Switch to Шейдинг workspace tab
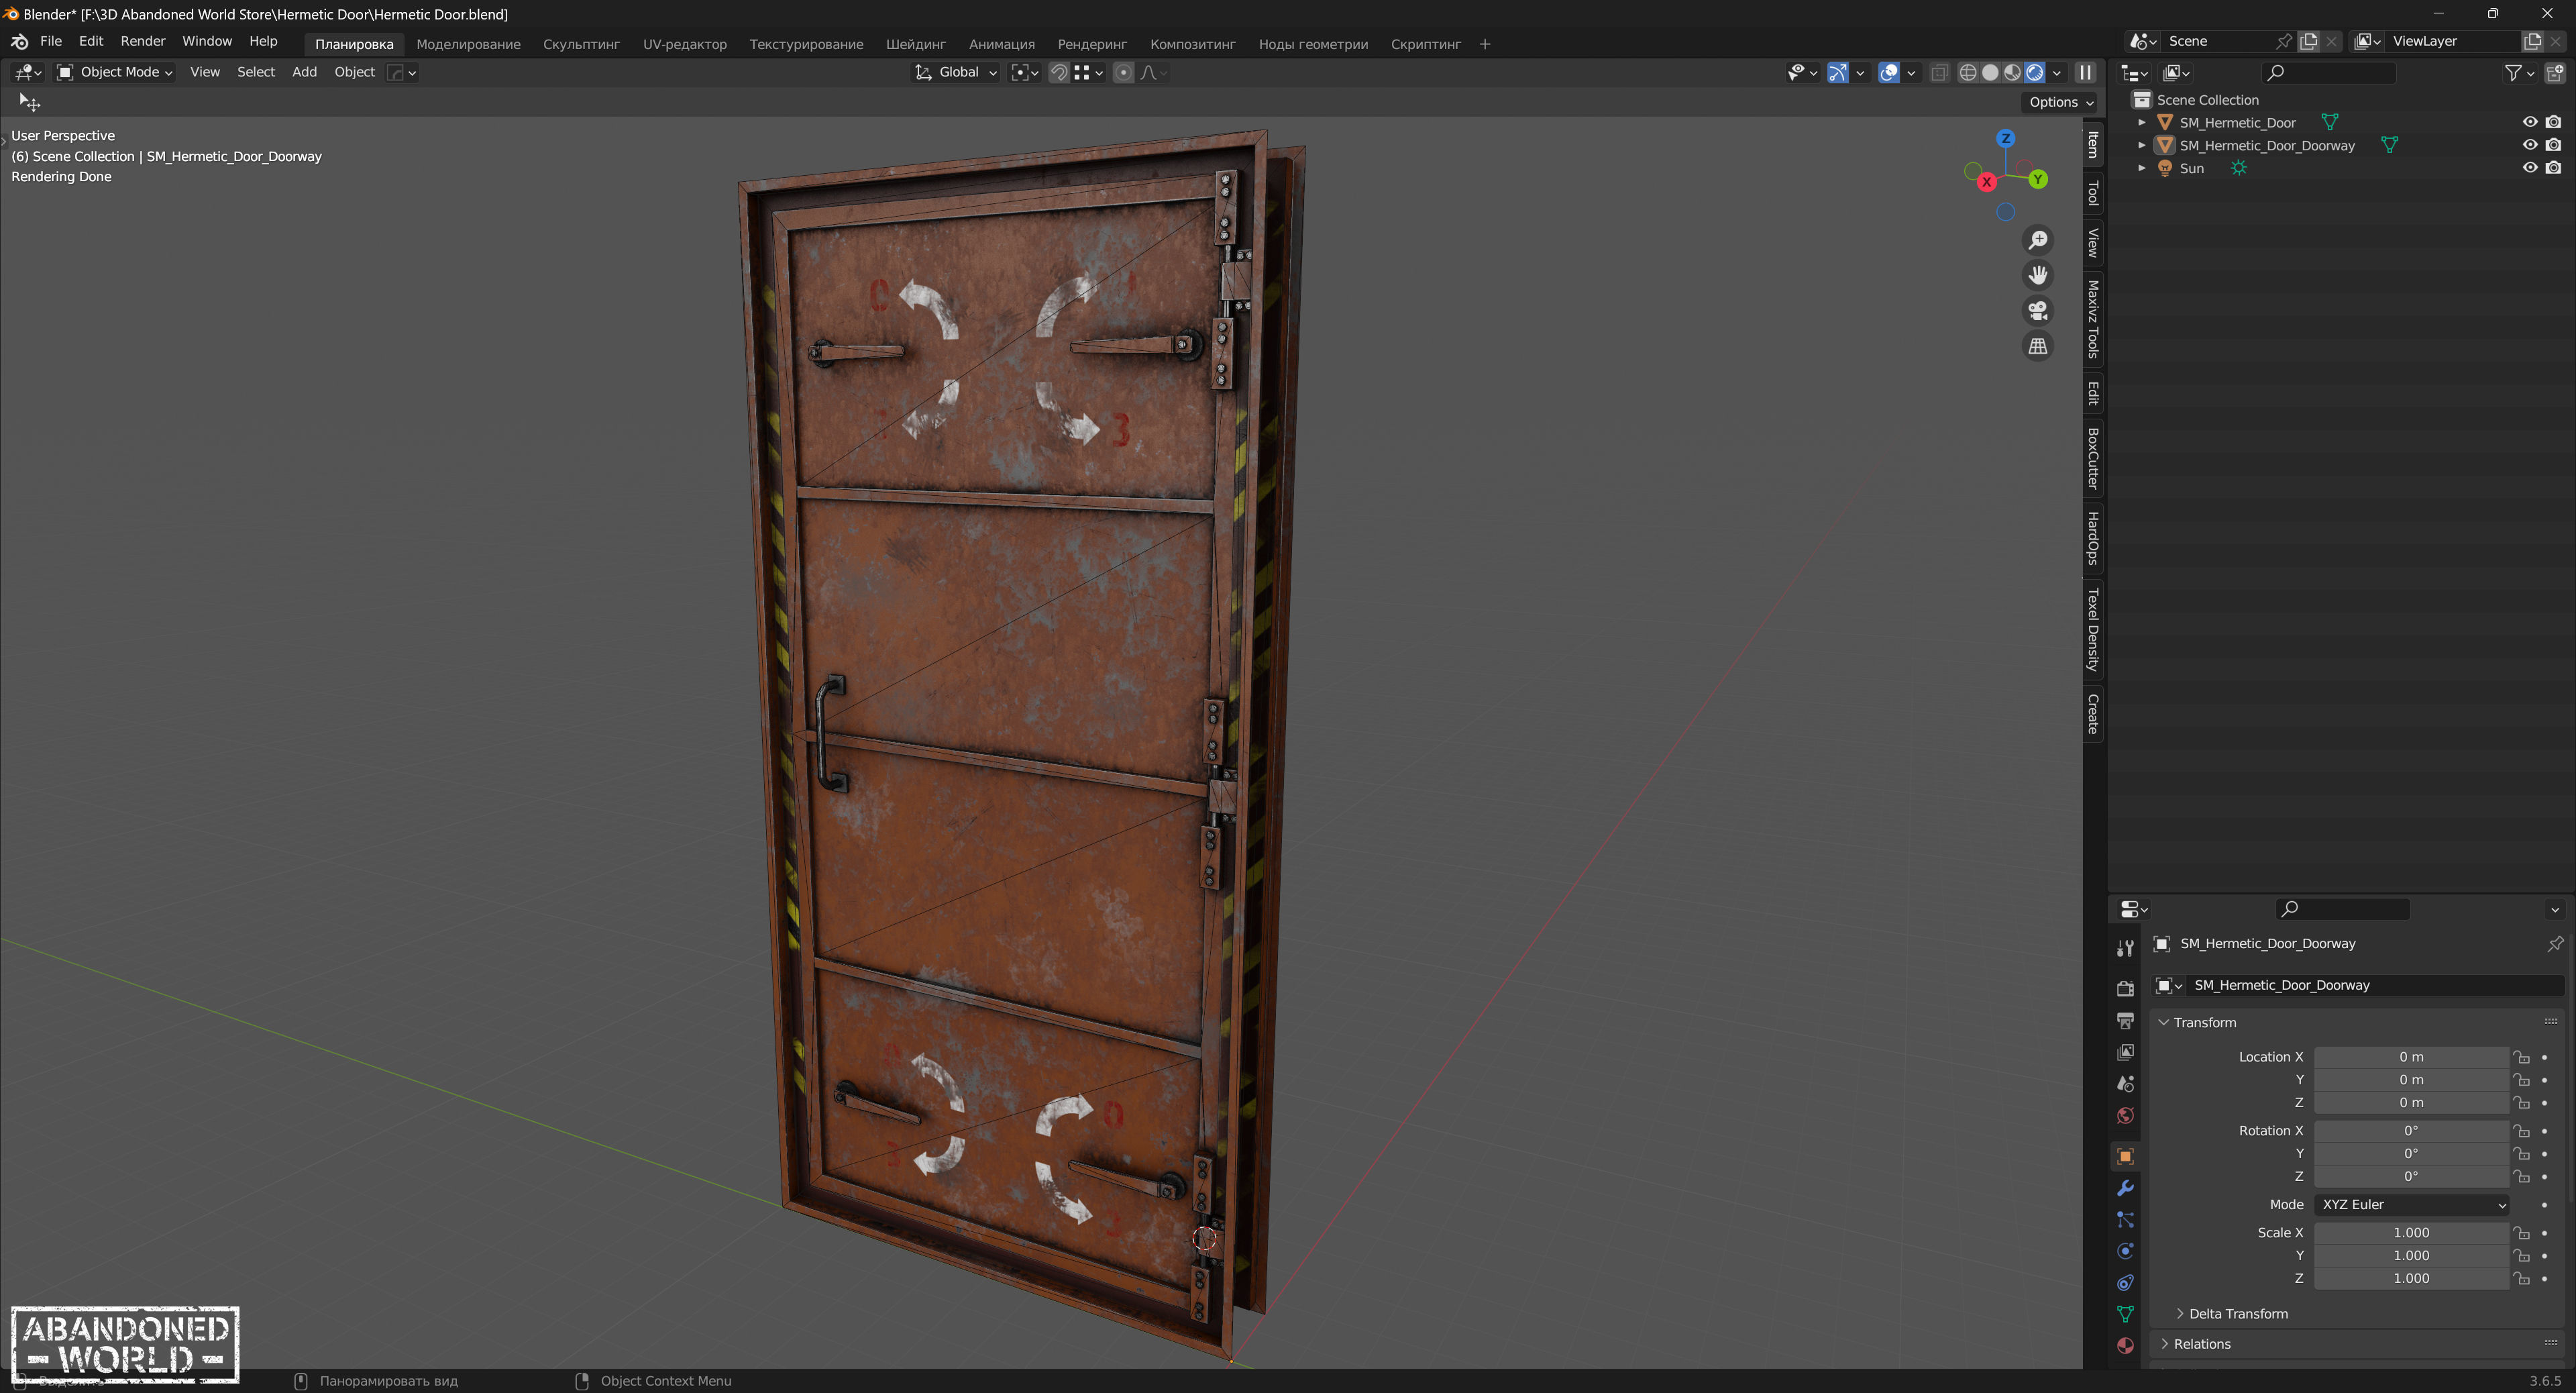 (x=915, y=44)
